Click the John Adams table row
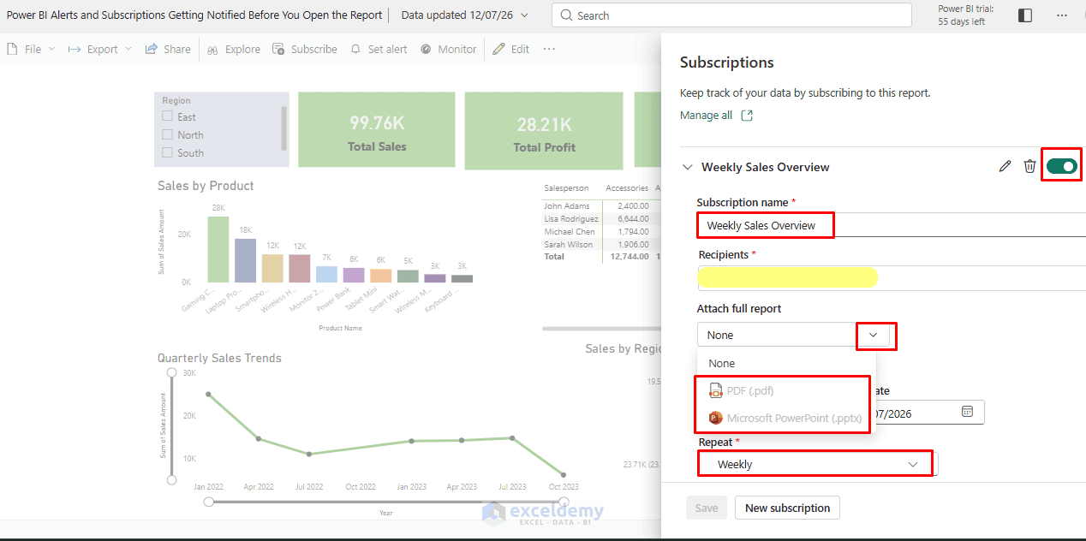The image size is (1086, 541). pyautogui.click(x=601, y=205)
